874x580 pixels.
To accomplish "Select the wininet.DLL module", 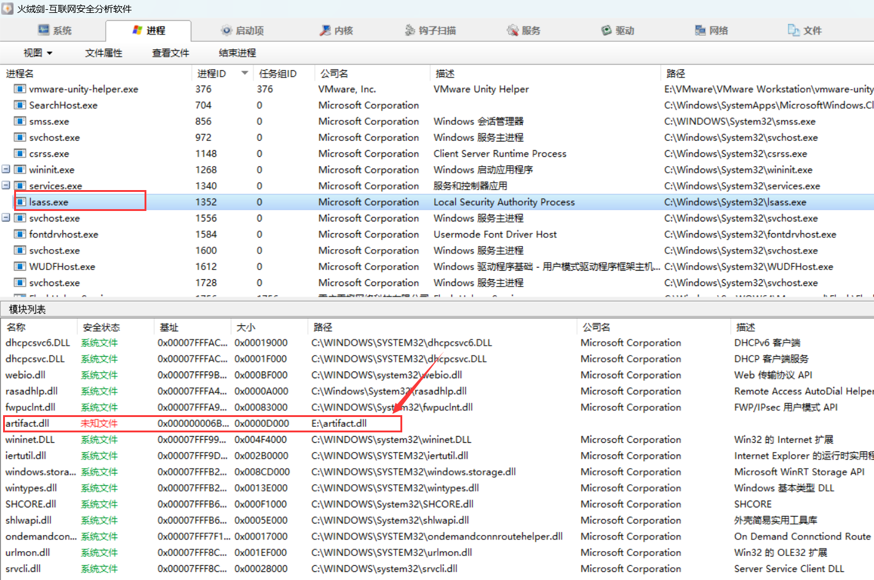I will pyautogui.click(x=30, y=440).
